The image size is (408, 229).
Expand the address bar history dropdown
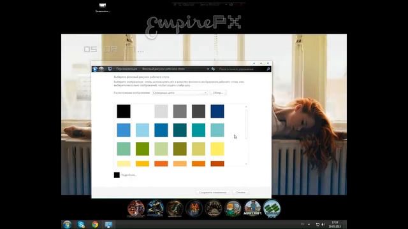click(x=208, y=69)
